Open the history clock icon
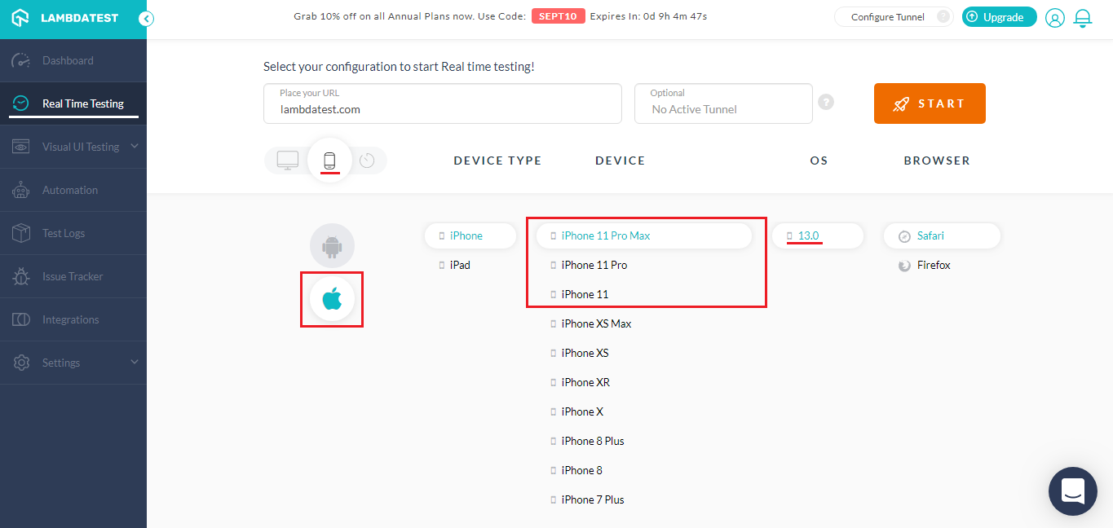The height and width of the screenshot is (528, 1113). pos(367,161)
